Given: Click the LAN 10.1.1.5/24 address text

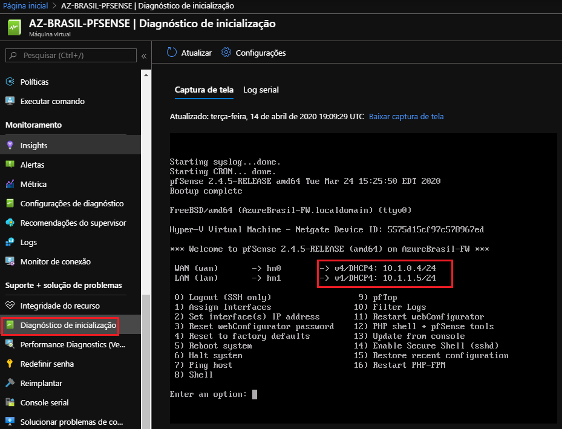Looking at the screenshot, I should tap(410, 278).
